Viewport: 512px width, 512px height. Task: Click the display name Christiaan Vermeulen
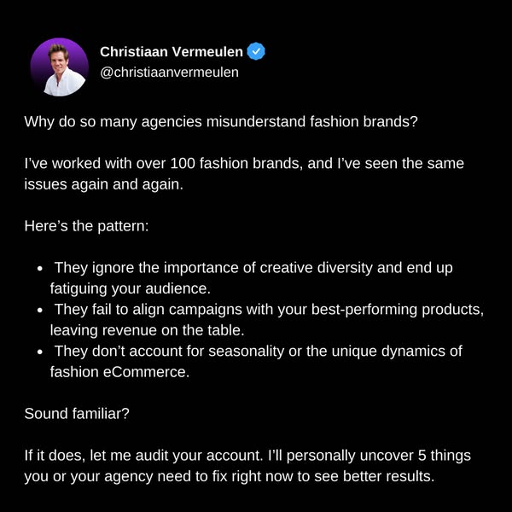[172, 52]
